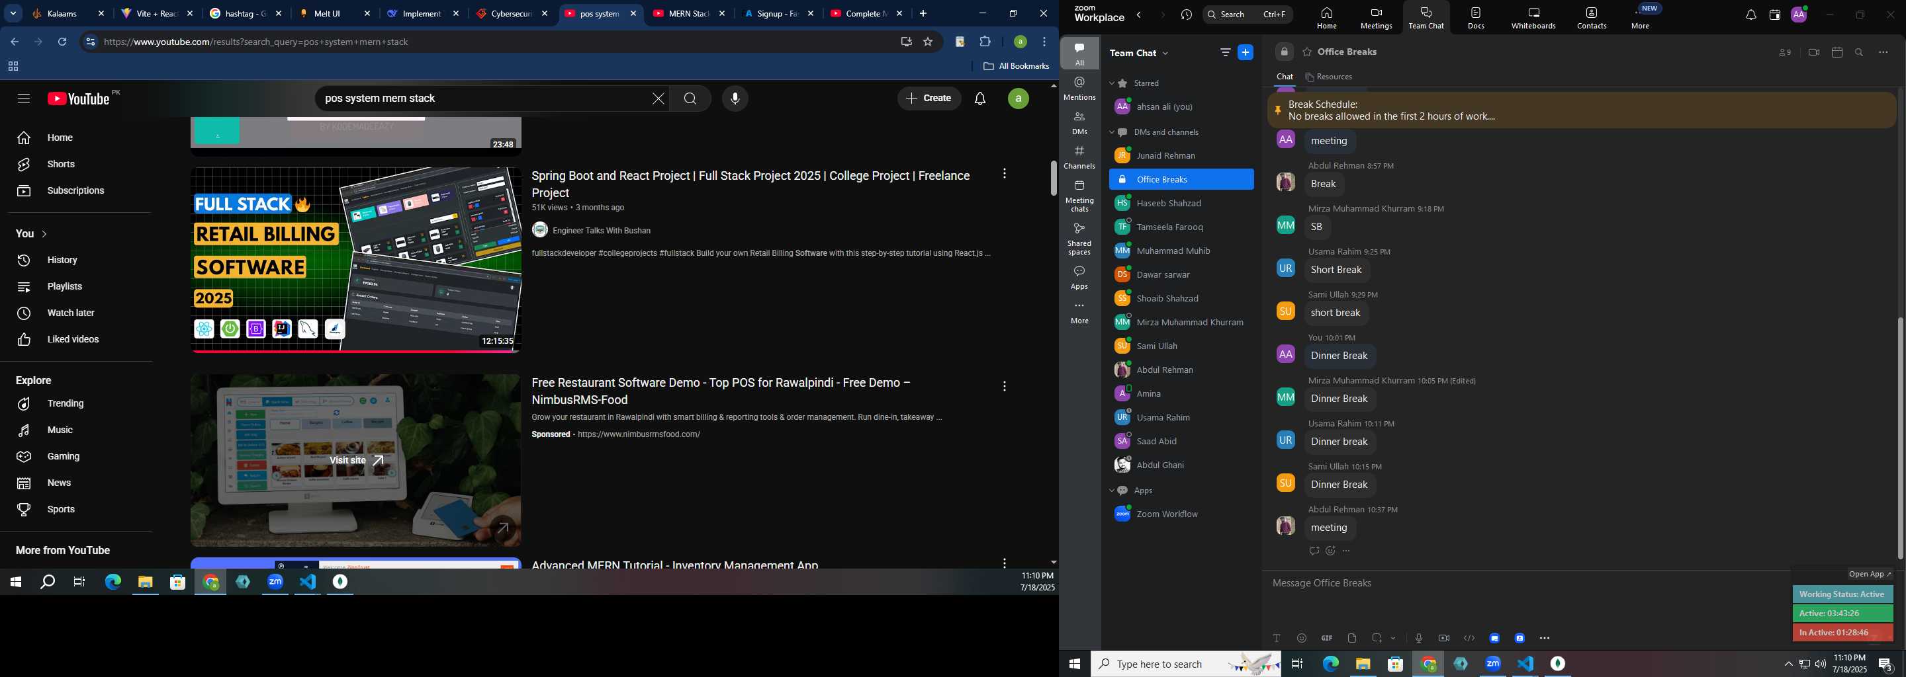The image size is (1906, 677).
Task: Open Channels section in Zoom sidebar
Action: 1079,157
